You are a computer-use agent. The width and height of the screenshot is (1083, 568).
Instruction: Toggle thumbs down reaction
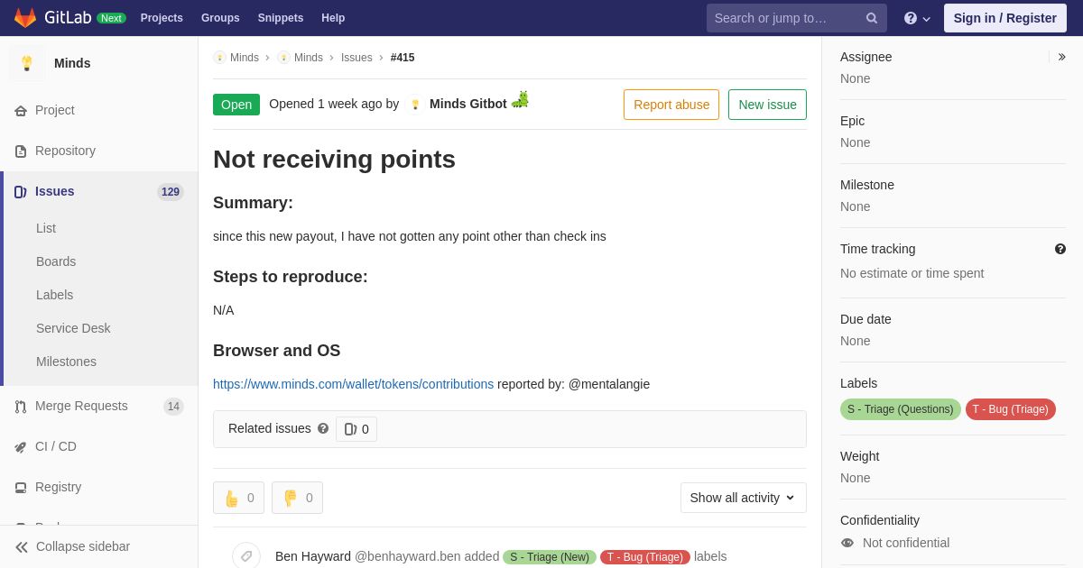(297, 498)
